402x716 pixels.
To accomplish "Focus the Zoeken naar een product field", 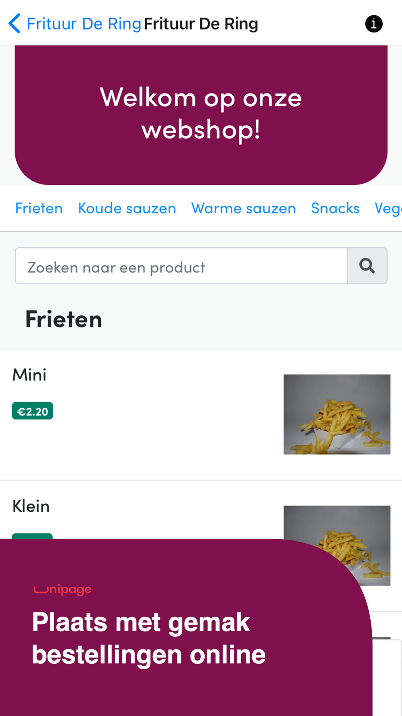I will click(x=181, y=266).
